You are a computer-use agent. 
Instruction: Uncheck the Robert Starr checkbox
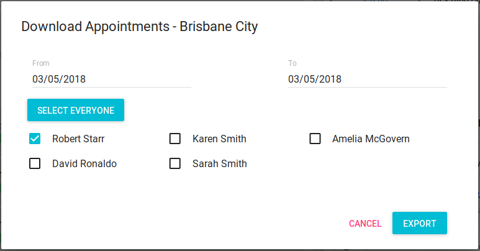[35, 139]
